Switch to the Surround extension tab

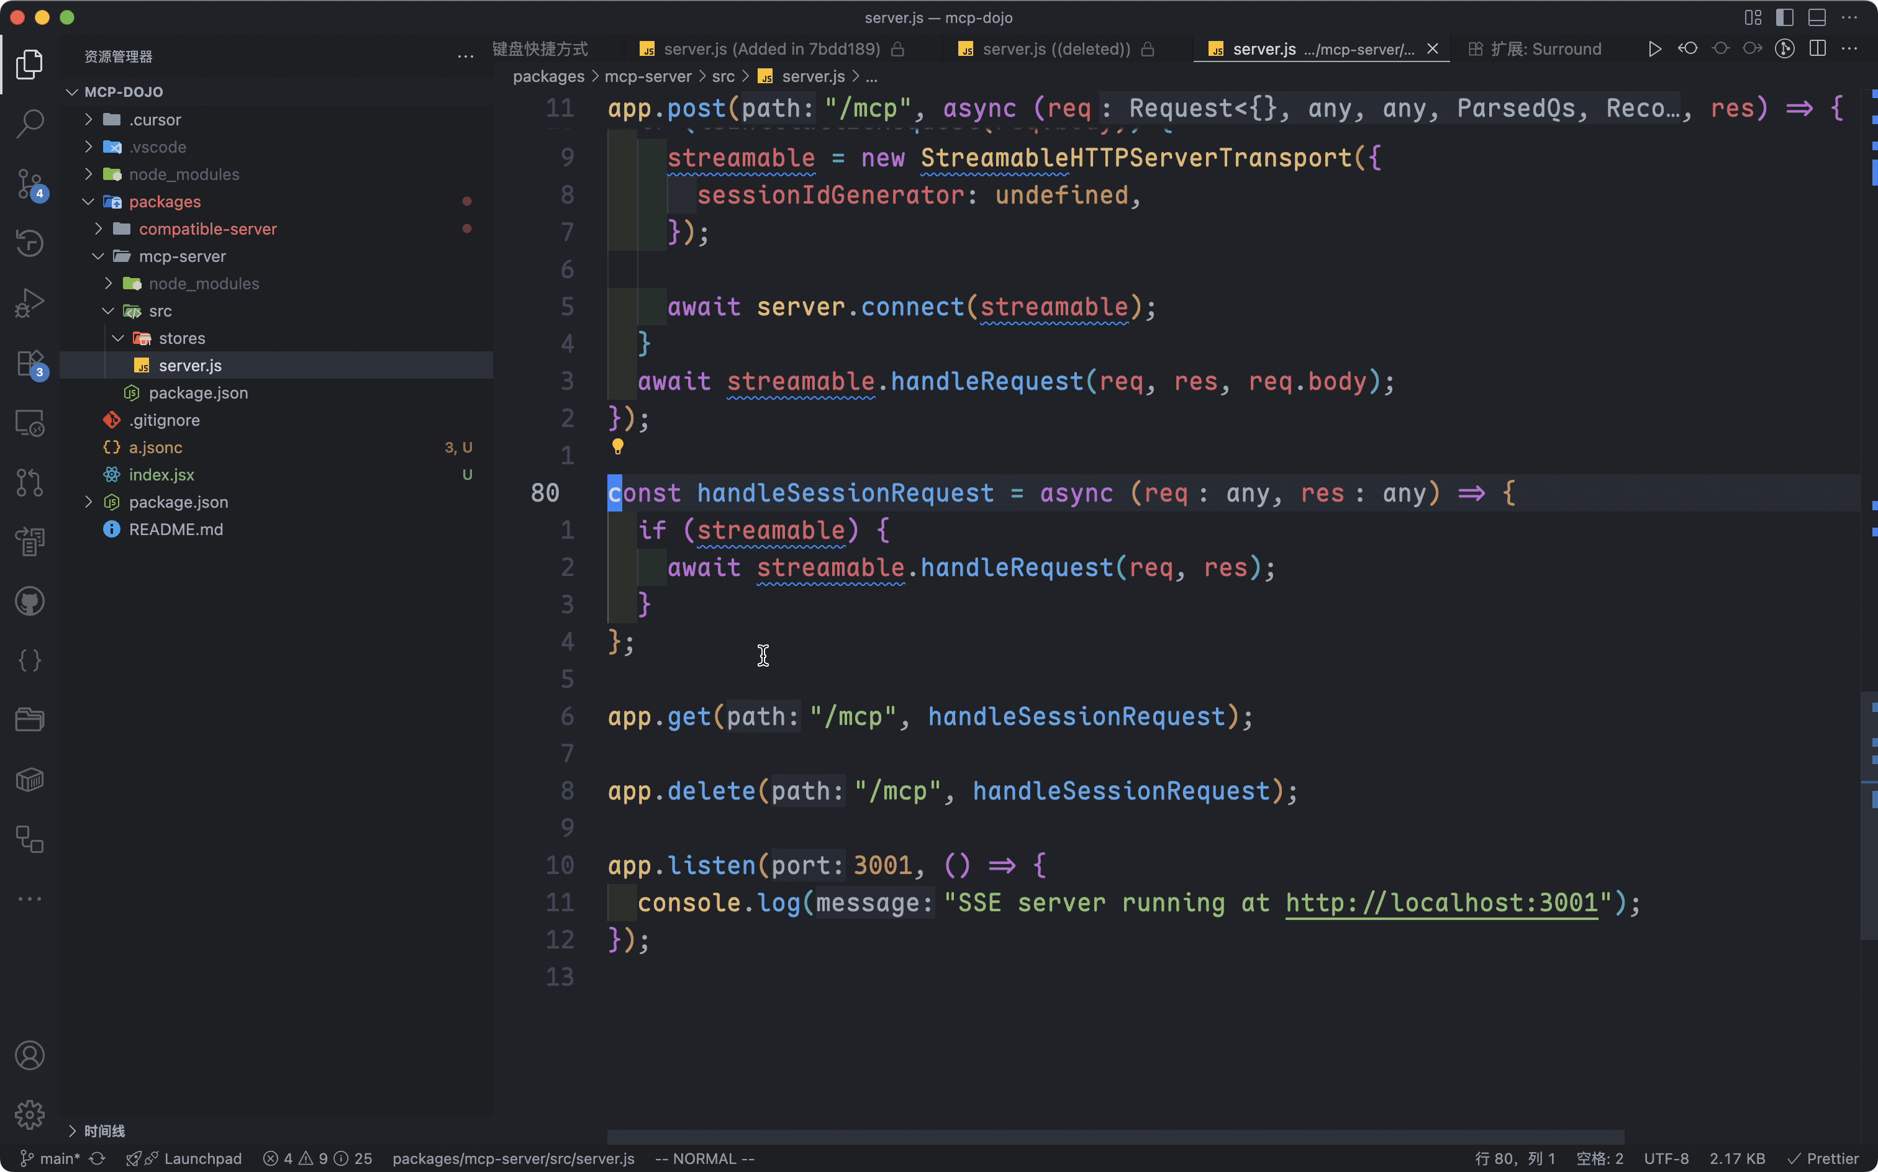[x=1535, y=49]
